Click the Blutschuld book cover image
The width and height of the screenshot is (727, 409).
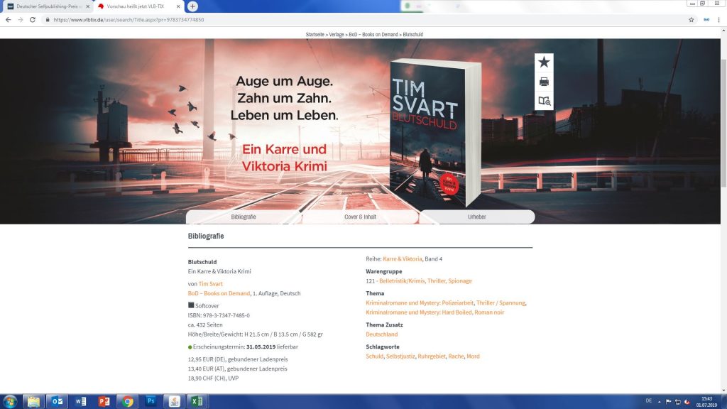click(x=435, y=133)
